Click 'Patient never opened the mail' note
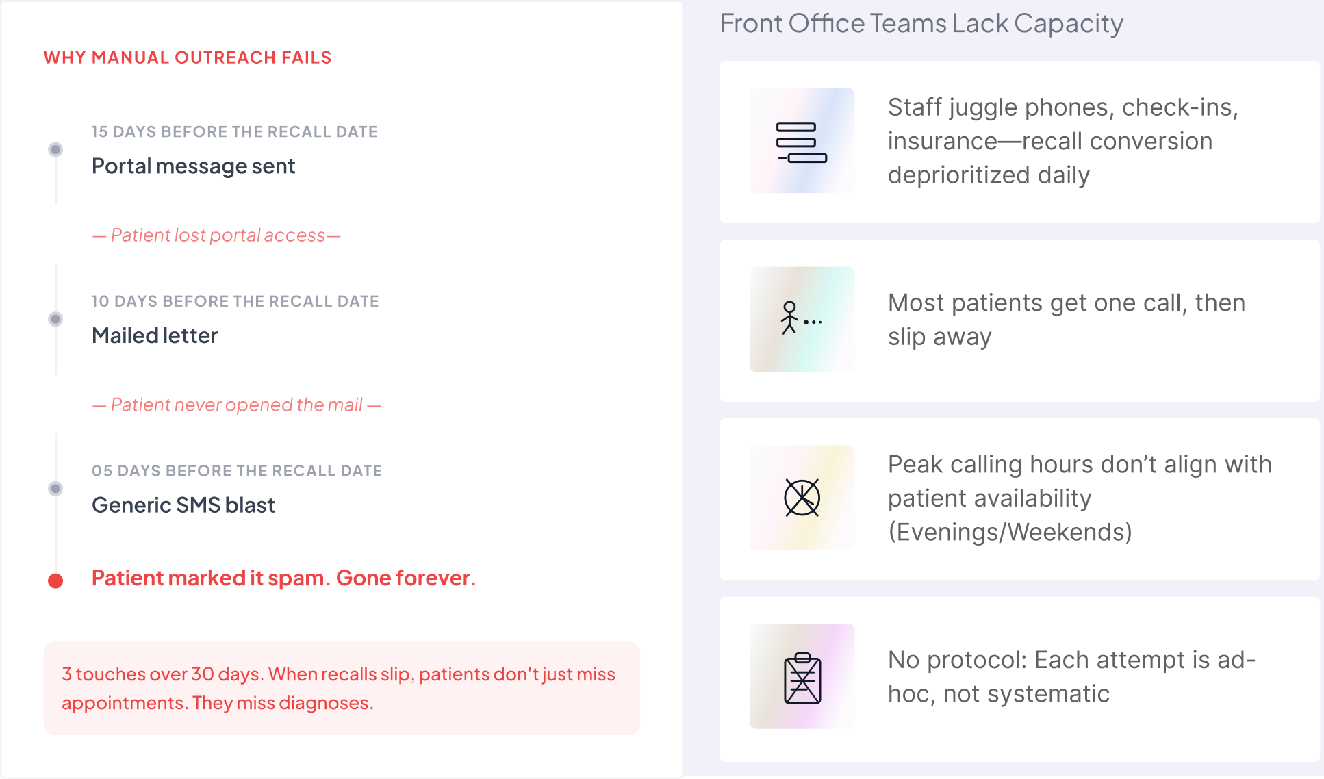Screen dimensions: 1324x779 [x=236, y=405]
